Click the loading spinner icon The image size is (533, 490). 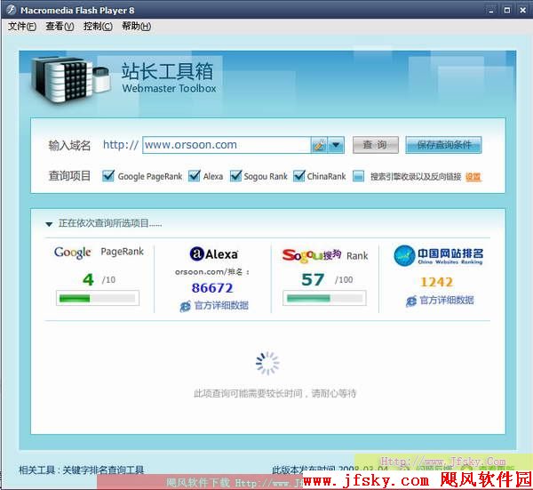(x=267, y=364)
